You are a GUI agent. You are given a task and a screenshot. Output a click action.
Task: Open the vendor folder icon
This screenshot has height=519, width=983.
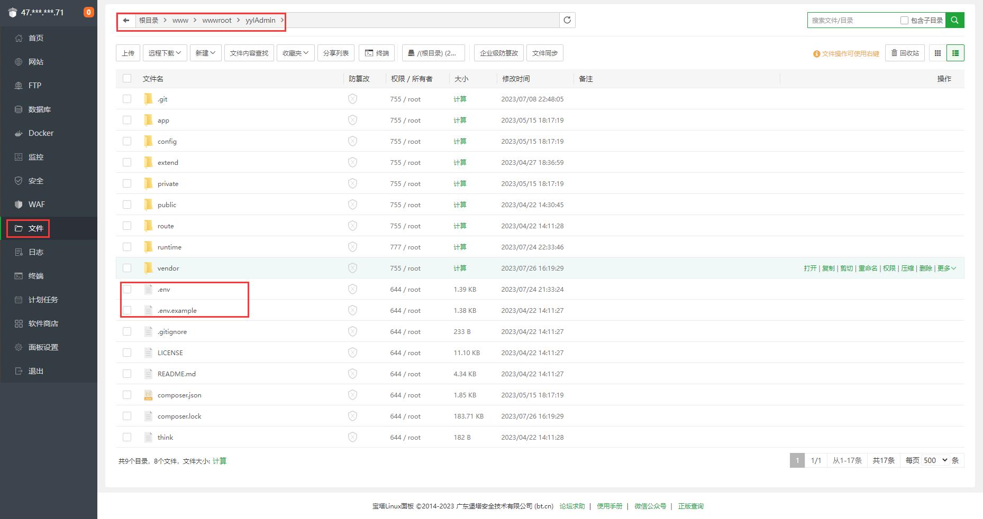point(149,268)
